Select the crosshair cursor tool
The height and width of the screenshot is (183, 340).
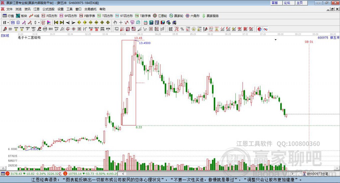click(121, 23)
